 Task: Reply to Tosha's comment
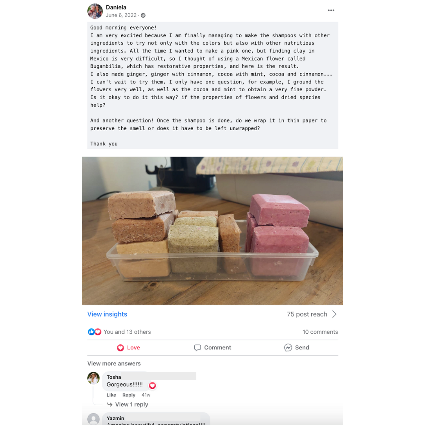coord(128,395)
